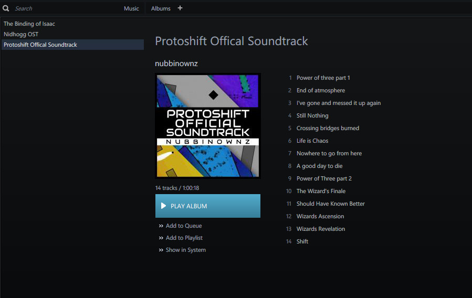Screen dimensions: 472x298
Task: Focus the Search input field
Action: pos(63,8)
